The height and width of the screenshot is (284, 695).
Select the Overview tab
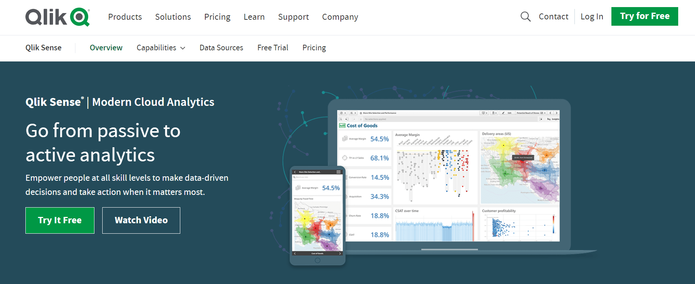(106, 48)
